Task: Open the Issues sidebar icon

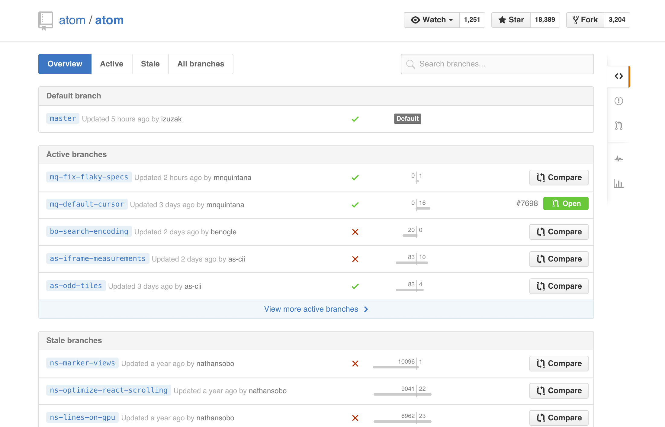Action: tap(619, 101)
